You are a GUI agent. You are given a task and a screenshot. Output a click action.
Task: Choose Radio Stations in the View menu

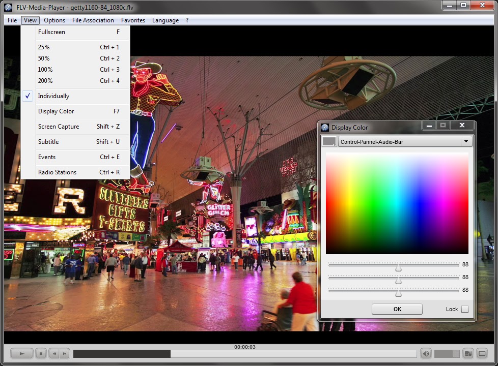coord(57,172)
